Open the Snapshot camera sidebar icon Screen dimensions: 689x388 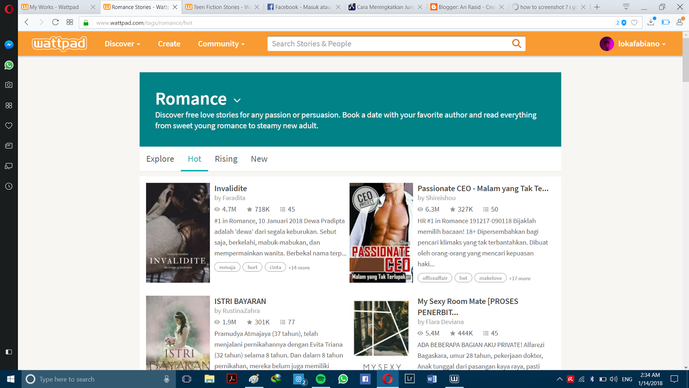[9, 85]
